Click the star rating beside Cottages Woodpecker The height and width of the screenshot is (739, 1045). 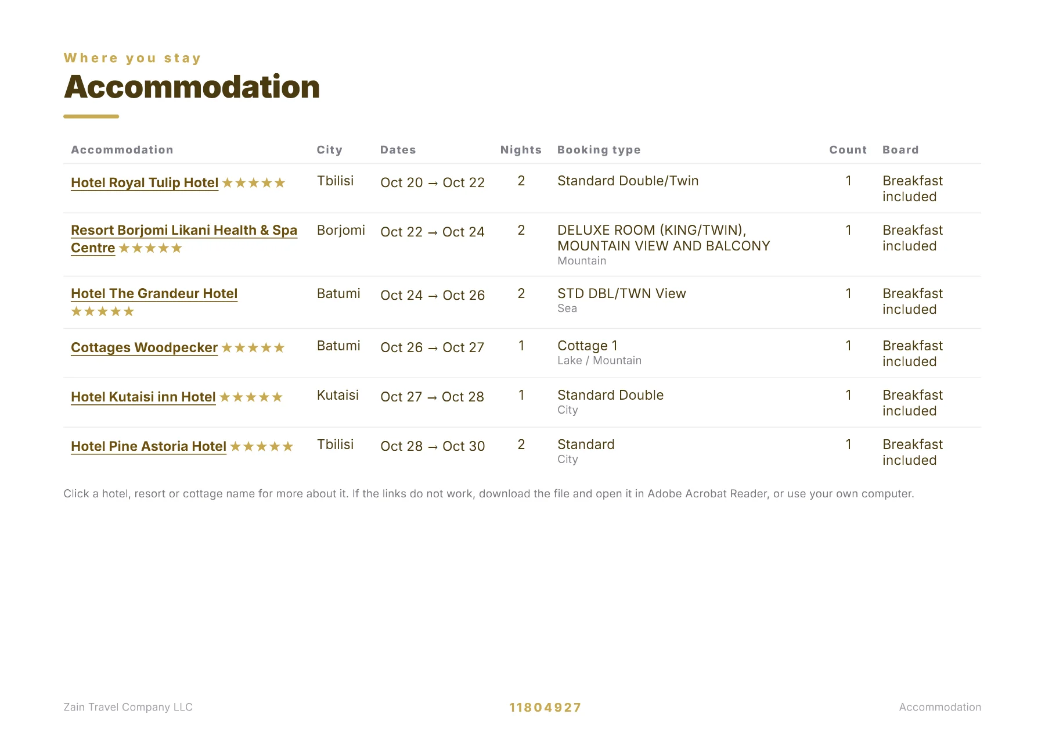253,348
